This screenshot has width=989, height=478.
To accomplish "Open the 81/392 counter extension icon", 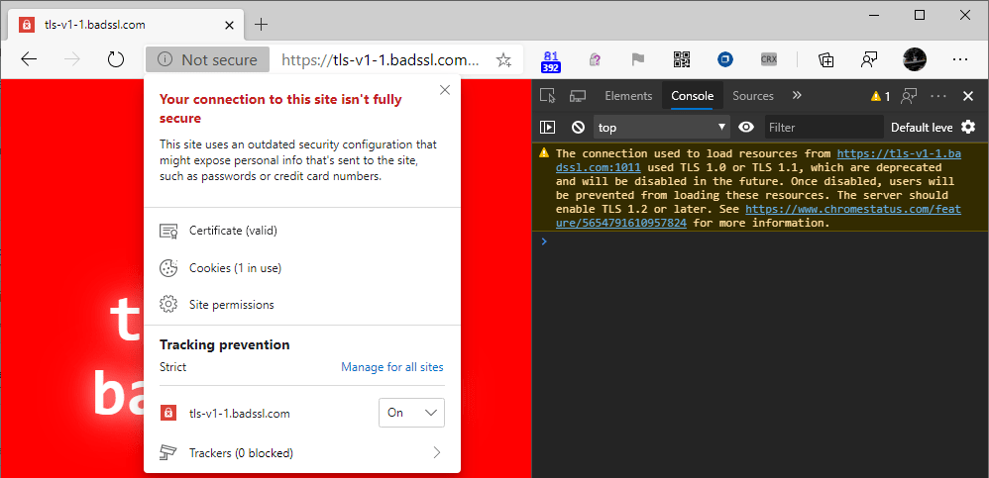I will click(x=551, y=60).
